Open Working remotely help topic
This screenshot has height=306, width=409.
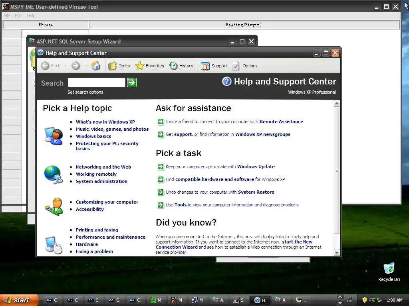96,174
